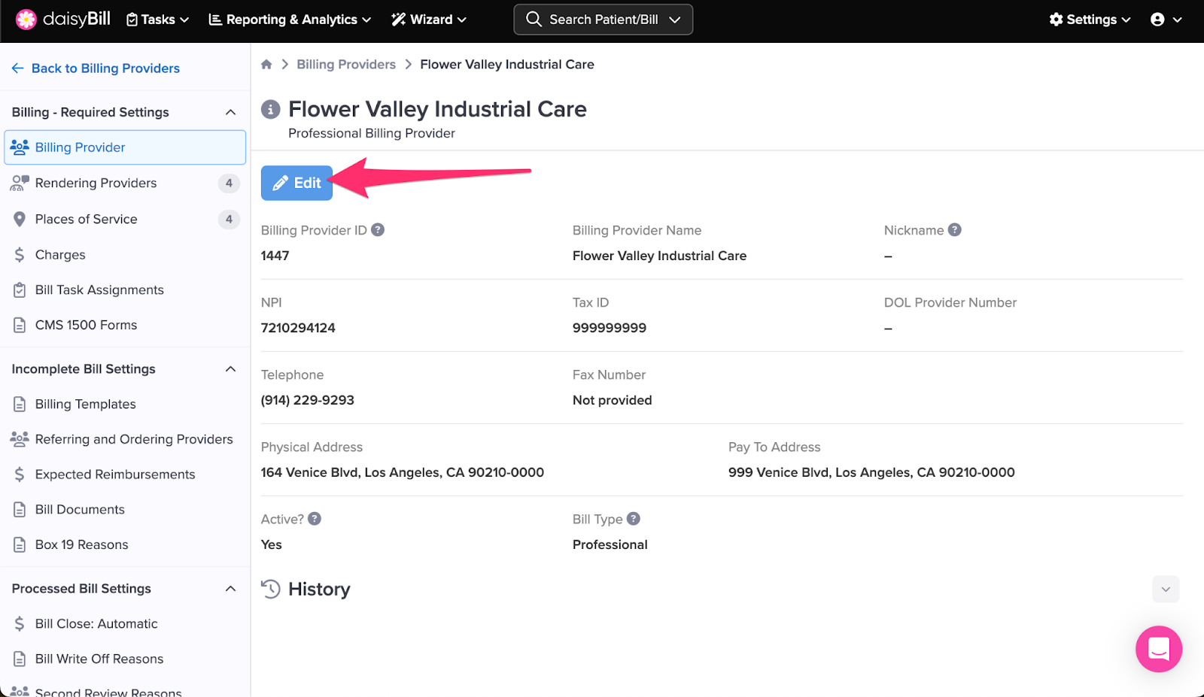Click the daisyBill logo

[63, 20]
